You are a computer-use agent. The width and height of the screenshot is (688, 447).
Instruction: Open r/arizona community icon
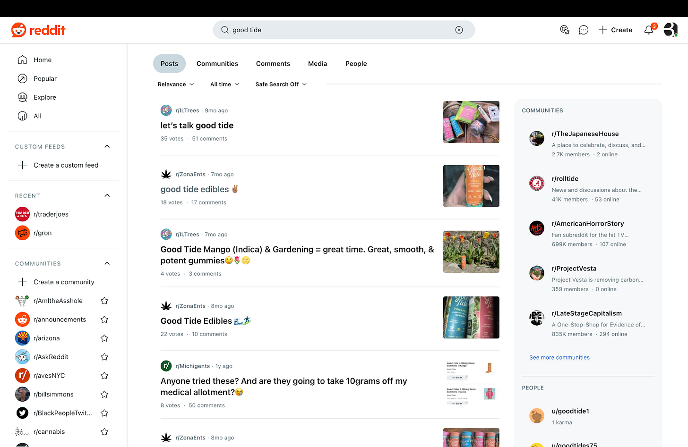tap(22, 338)
